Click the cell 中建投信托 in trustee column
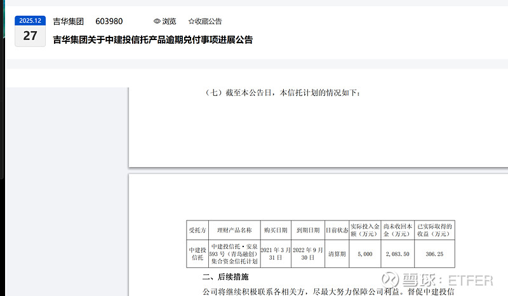 pos(197,254)
